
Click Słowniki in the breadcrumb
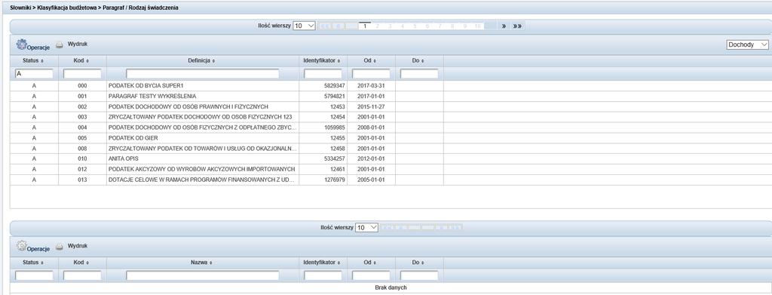pyautogui.click(x=21, y=8)
